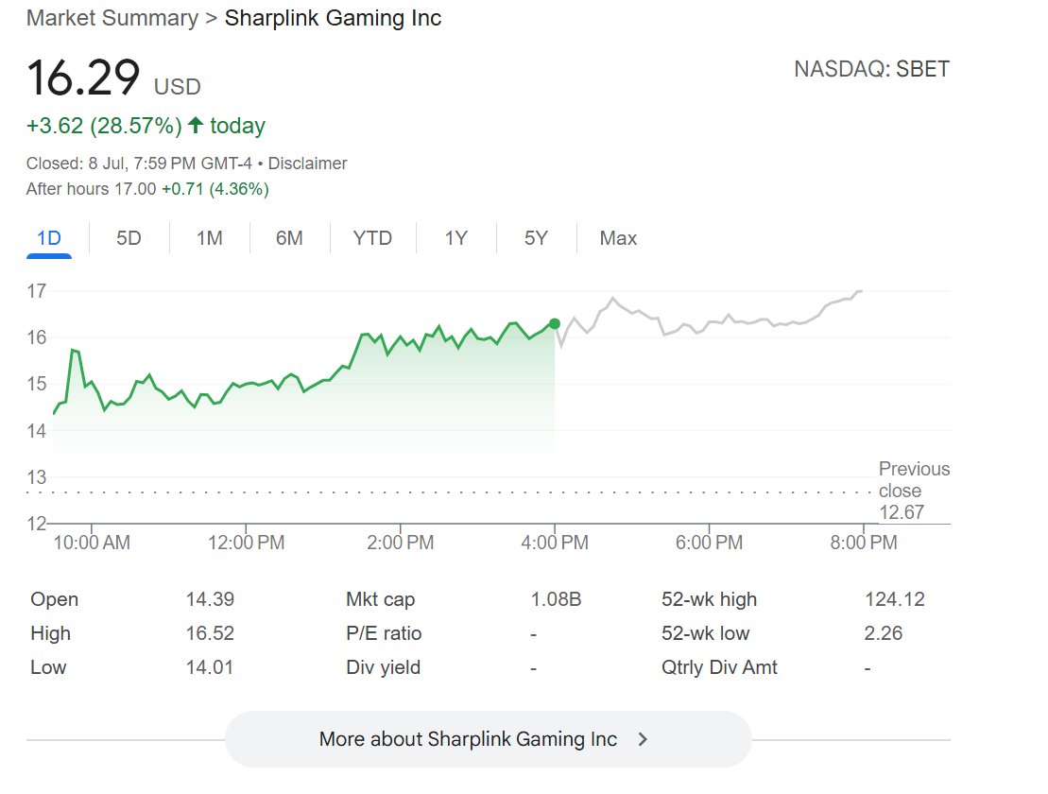Click the High value 16.52
The width and height of the screenshot is (1048, 794).
click(210, 633)
